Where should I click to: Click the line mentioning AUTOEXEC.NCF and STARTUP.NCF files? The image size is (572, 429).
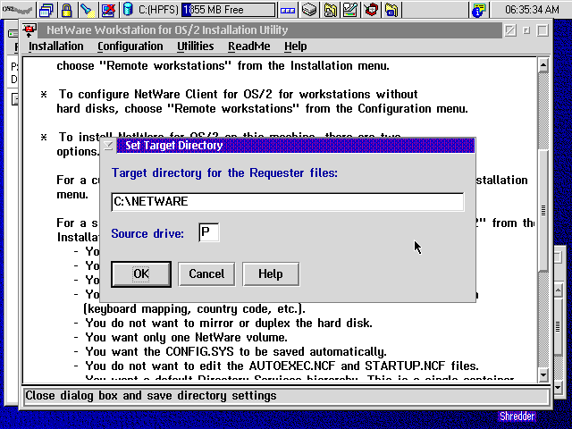pyautogui.click(x=282, y=366)
